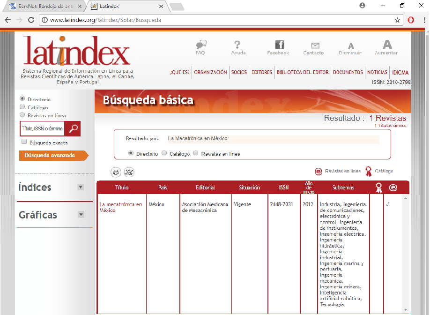Reload the page with refresh icon
The image size is (430, 316).
pos(31,20)
